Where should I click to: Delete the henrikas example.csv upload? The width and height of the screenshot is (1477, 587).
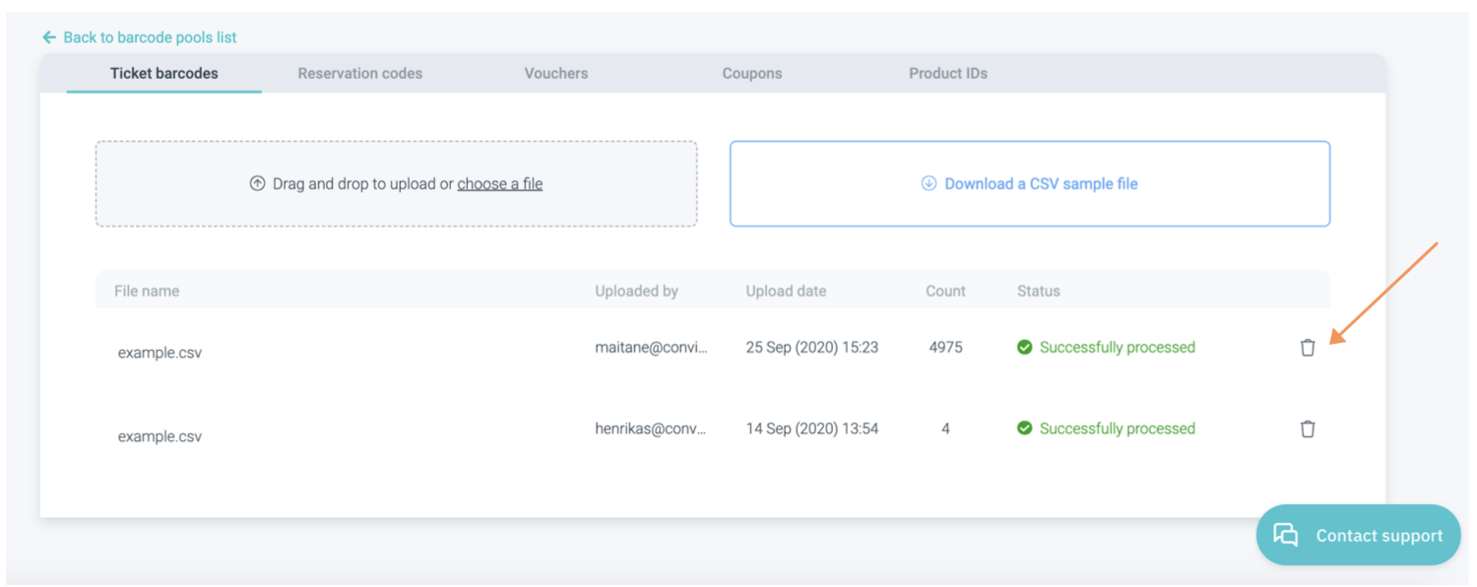coord(1308,428)
